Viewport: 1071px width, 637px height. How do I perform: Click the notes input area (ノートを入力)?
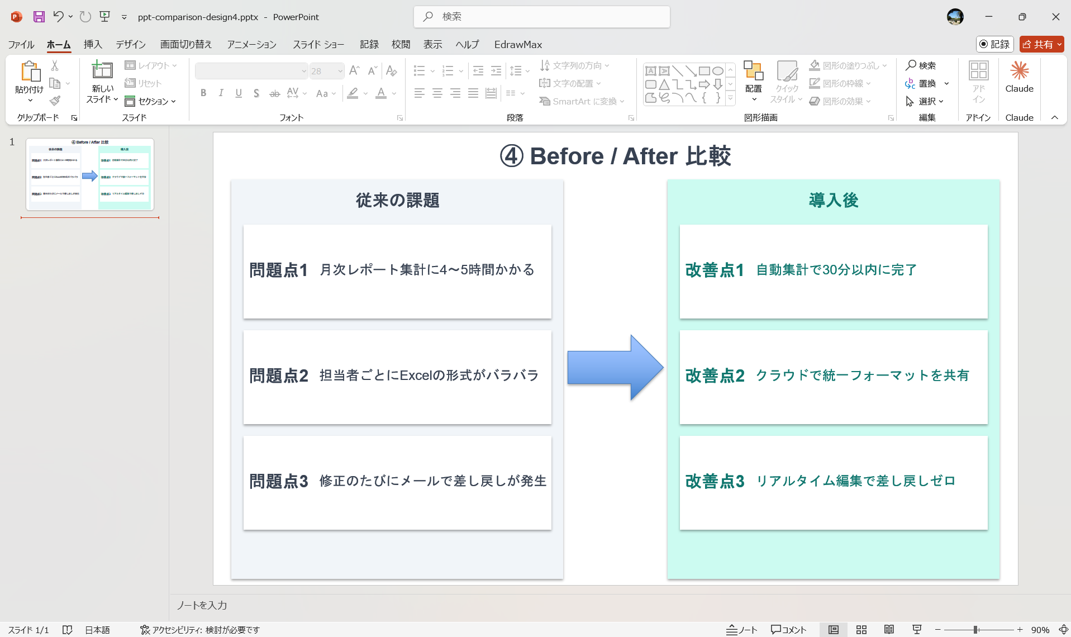(620, 605)
